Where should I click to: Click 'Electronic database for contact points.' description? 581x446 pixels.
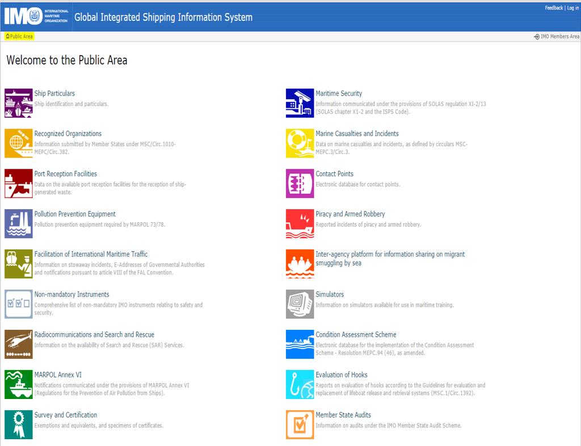click(357, 184)
